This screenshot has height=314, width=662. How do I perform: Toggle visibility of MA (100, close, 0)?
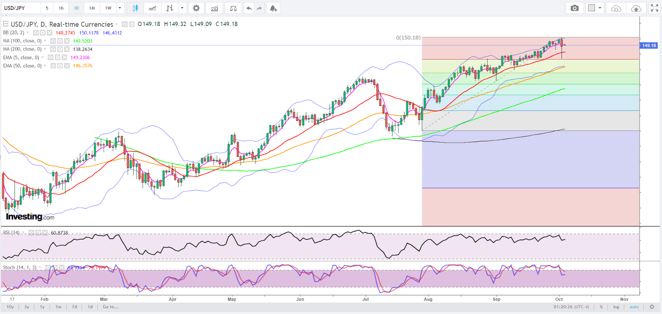53,41
